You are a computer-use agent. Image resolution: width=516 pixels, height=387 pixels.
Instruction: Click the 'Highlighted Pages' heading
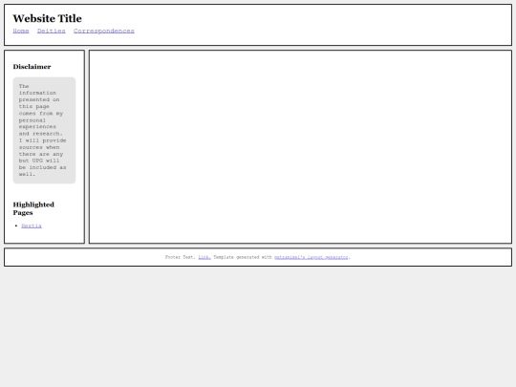tap(33, 208)
